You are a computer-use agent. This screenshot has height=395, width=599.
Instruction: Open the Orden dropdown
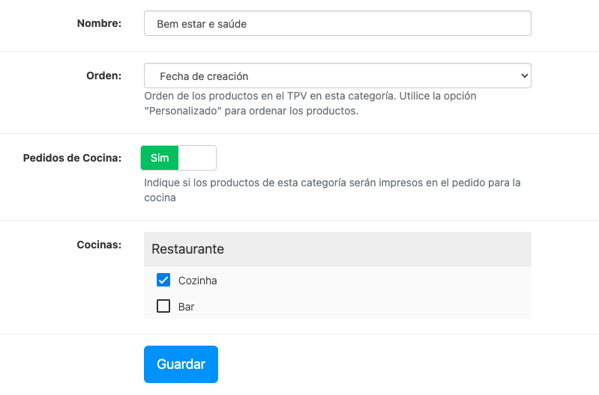pyautogui.click(x=337, y=76)
